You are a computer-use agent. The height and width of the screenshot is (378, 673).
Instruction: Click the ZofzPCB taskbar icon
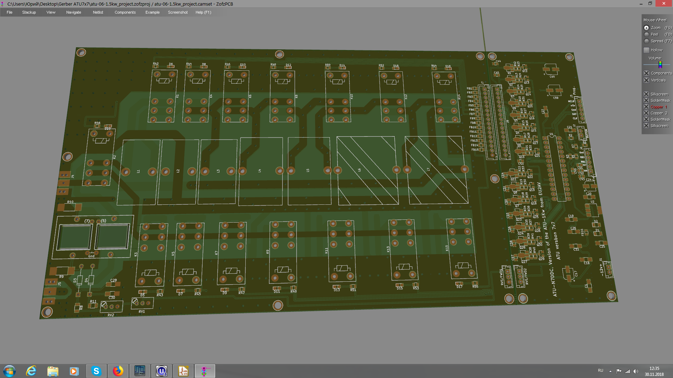point(205,371)
